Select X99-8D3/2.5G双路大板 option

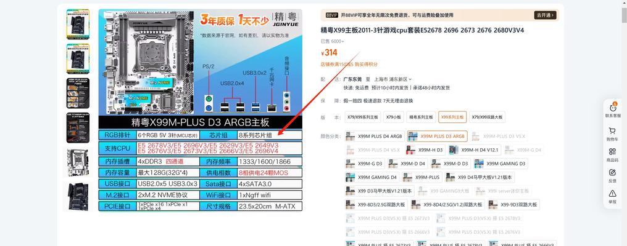pos(376,205)
